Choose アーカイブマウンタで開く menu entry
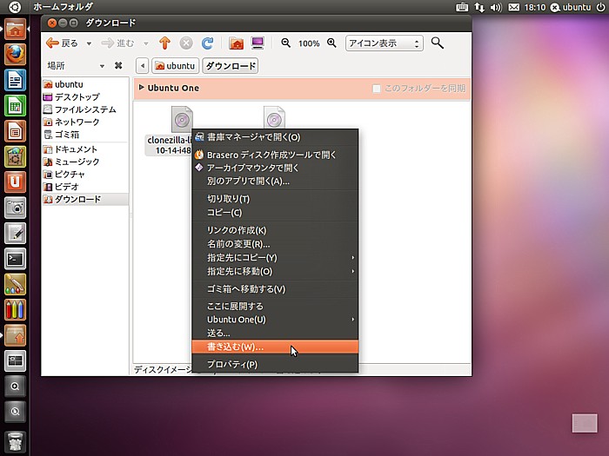 275,168
